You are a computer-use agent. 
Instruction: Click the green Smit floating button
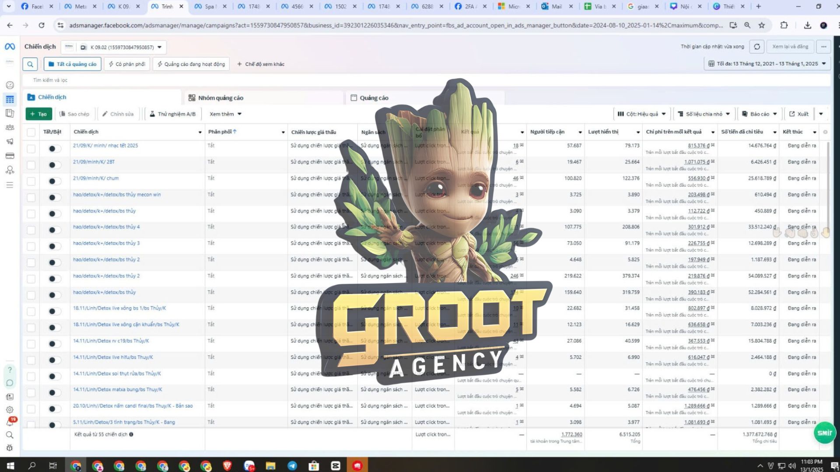coord(825,433)
